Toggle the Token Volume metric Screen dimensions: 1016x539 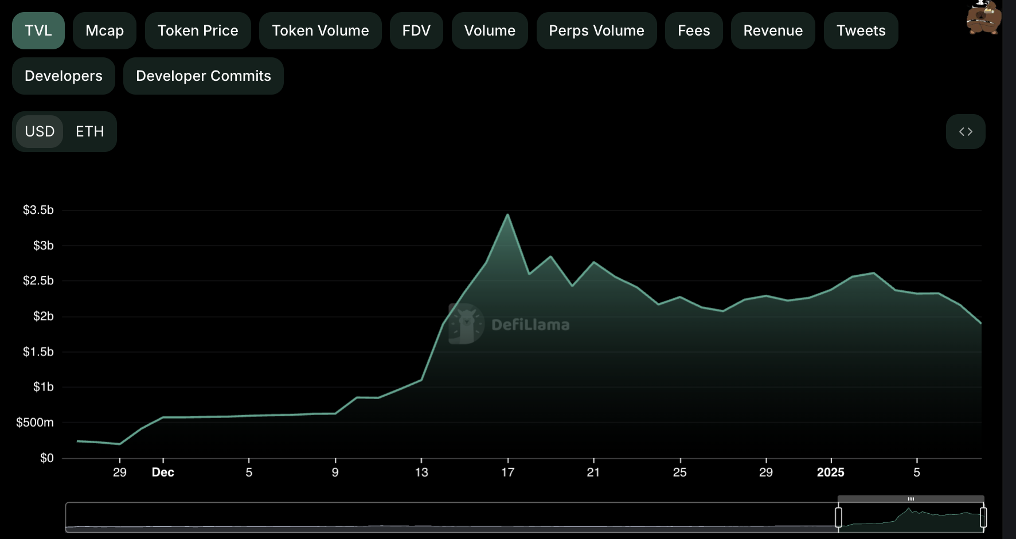[320, 31]
